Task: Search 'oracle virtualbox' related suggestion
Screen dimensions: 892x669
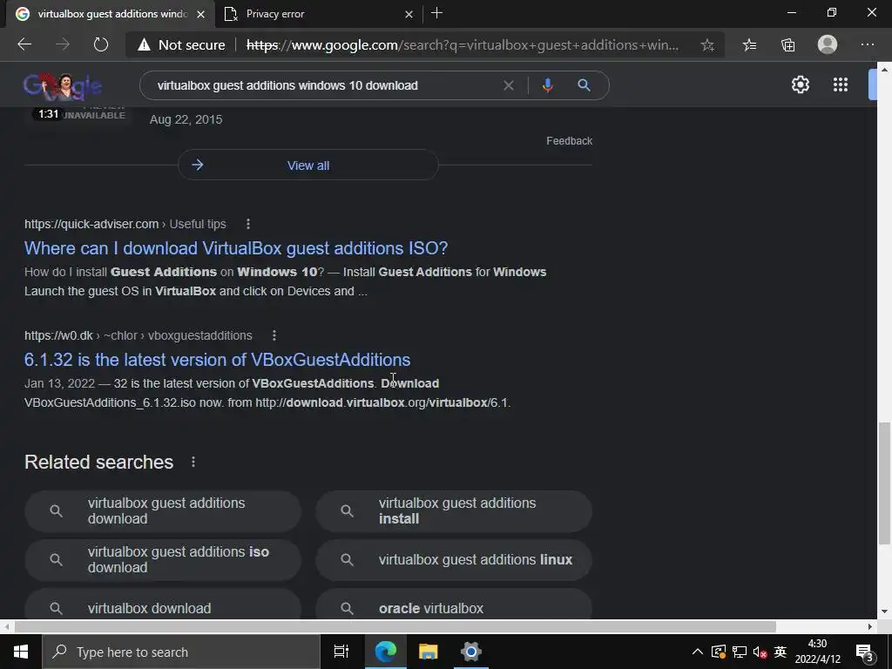Action: [454, 606]
